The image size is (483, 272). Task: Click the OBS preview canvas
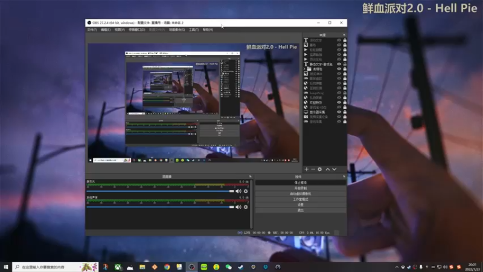(193, 103)
